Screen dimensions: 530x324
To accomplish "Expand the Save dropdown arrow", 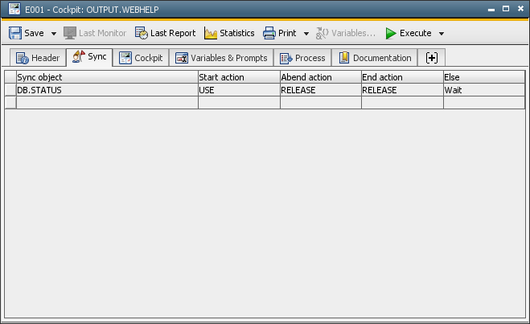I will click(x=54, y=34).
